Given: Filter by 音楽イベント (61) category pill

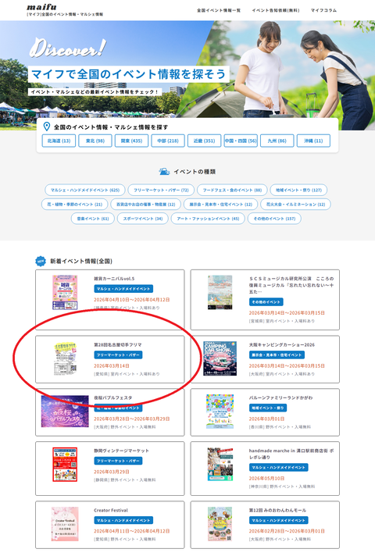Looking at the screenshot, I should (x=93, y=219).
